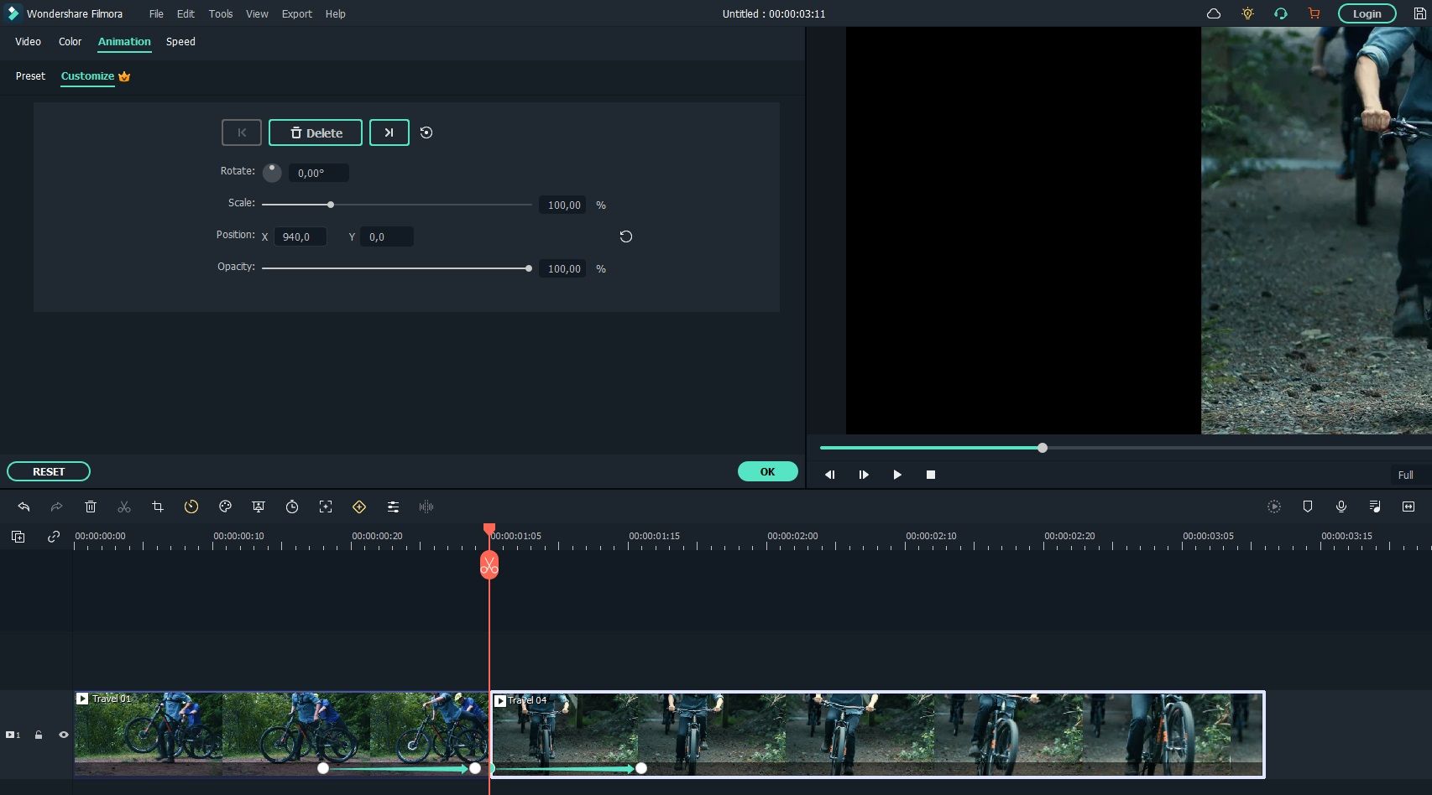Open the Tools menu

point(221,13)
